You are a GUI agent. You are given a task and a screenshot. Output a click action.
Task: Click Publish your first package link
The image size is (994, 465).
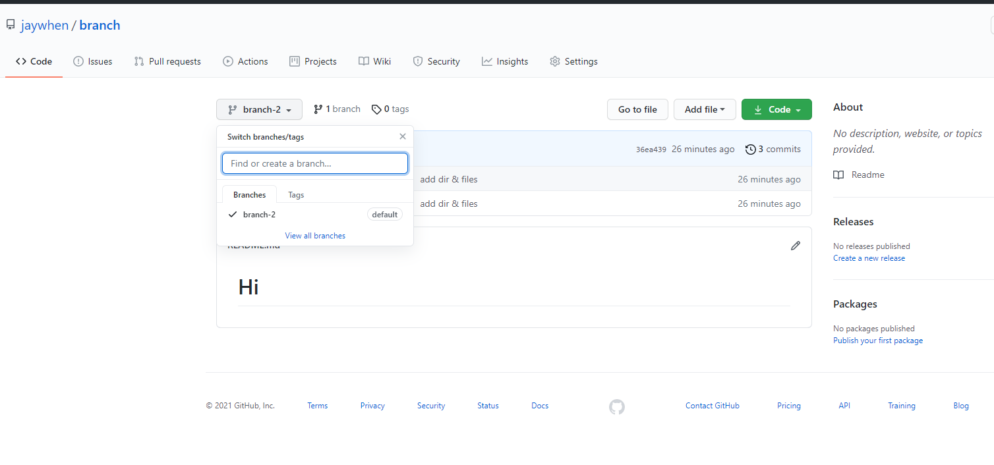(878, 341)
